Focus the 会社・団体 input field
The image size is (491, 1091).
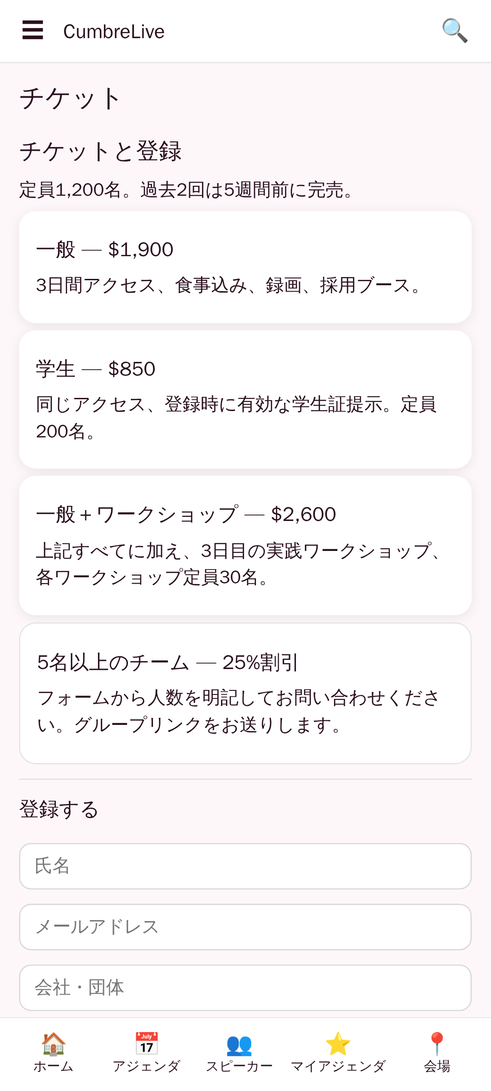tap(245, 988)
